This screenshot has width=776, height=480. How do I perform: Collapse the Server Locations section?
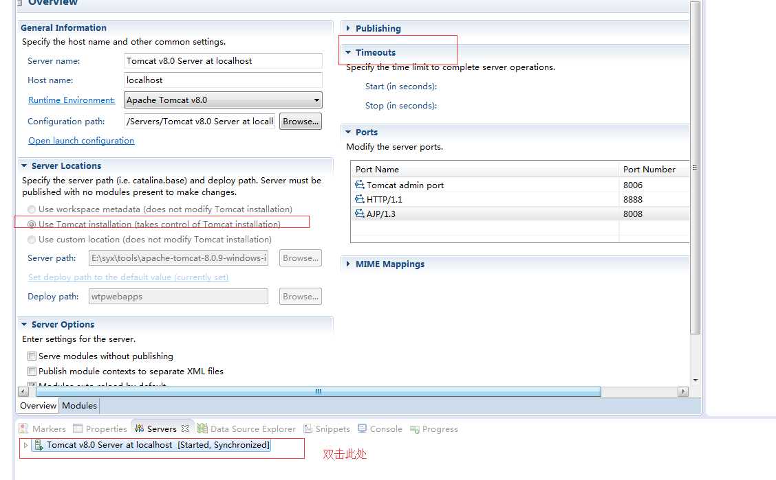point(24,165)
